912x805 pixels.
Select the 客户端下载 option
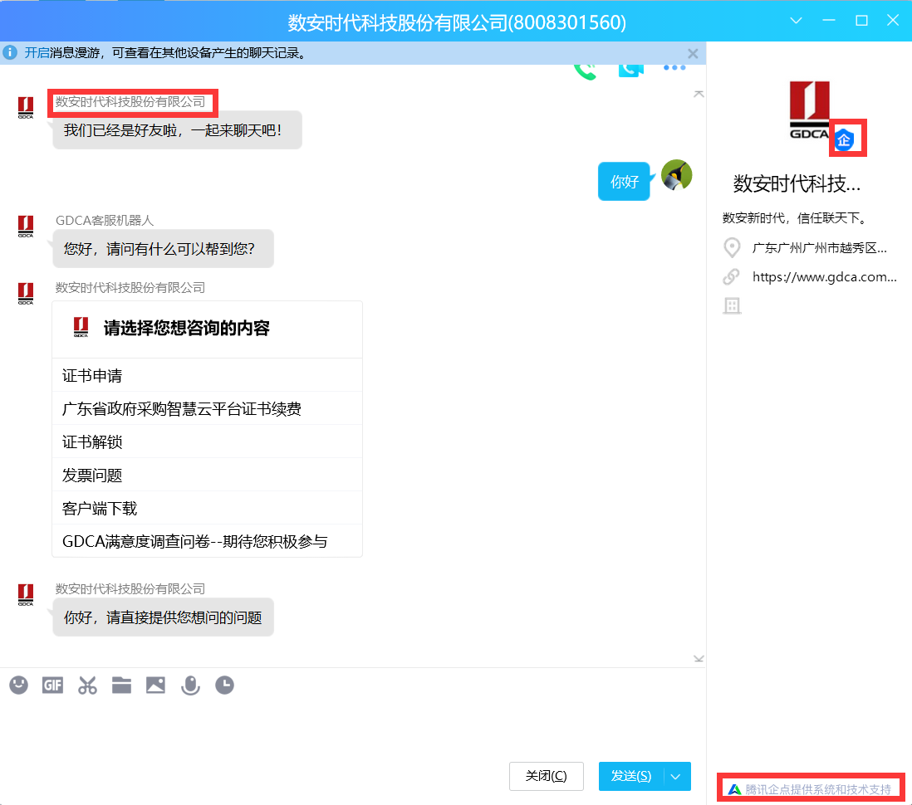tap(207, 508)
